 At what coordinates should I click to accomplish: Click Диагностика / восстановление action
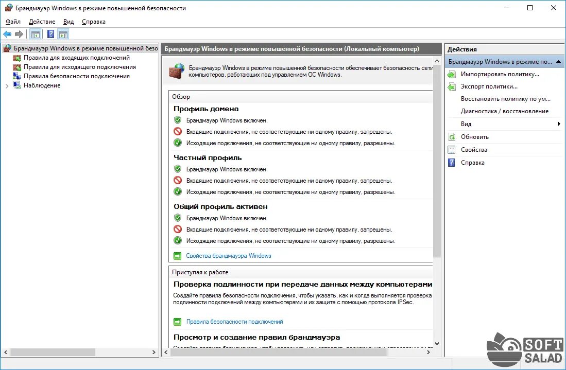[x=505, y=111]
